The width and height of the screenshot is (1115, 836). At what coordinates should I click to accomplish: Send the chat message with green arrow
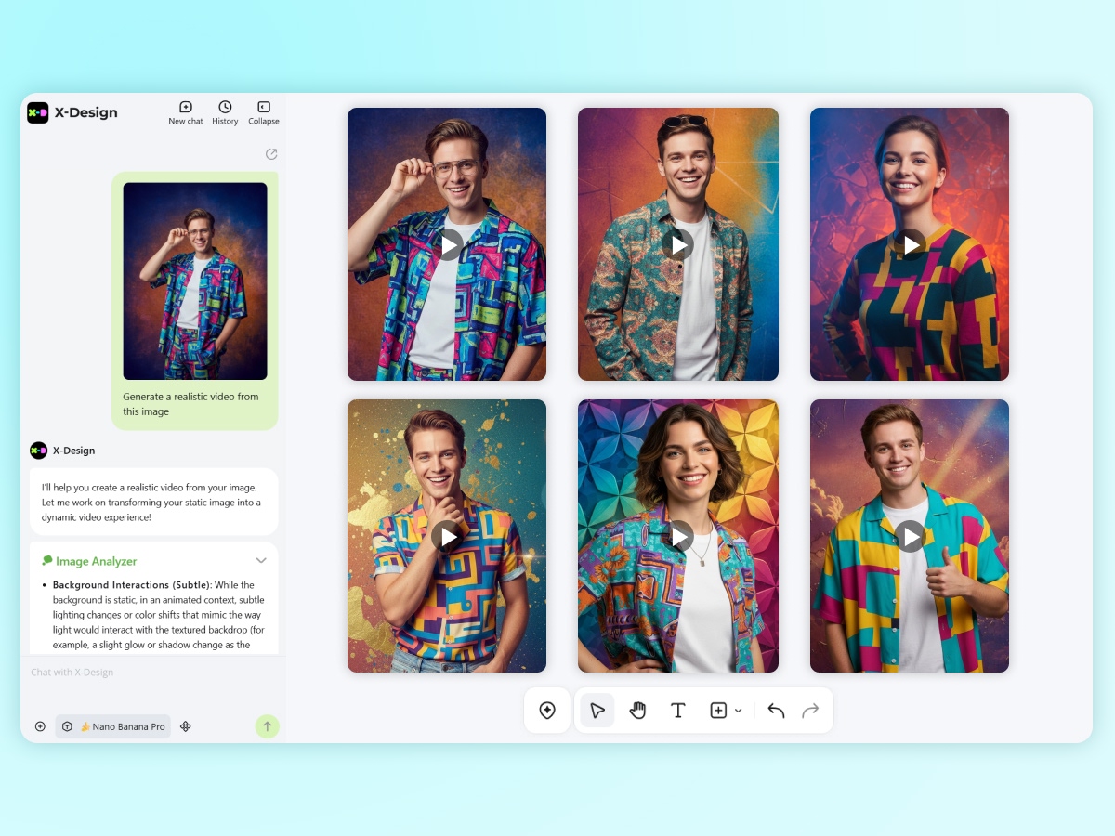click(x=267, y=726)
